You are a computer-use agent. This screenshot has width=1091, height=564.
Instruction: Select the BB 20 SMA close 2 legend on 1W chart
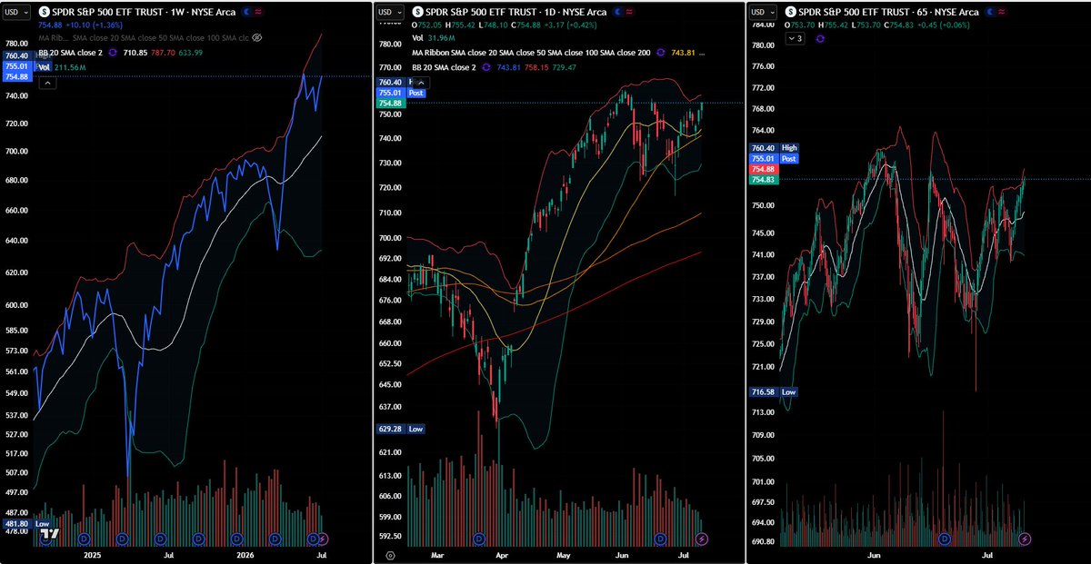(70, 53)
